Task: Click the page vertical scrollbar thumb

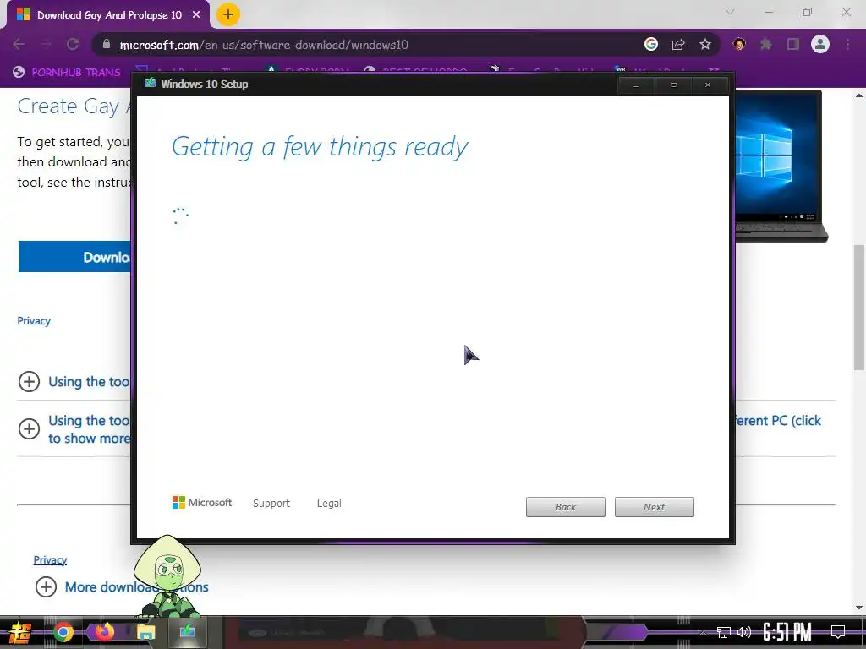Action: click(859, 307)
